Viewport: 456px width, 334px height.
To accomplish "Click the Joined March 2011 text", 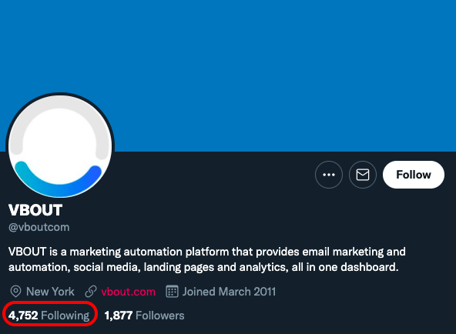I will coord(229,292).
